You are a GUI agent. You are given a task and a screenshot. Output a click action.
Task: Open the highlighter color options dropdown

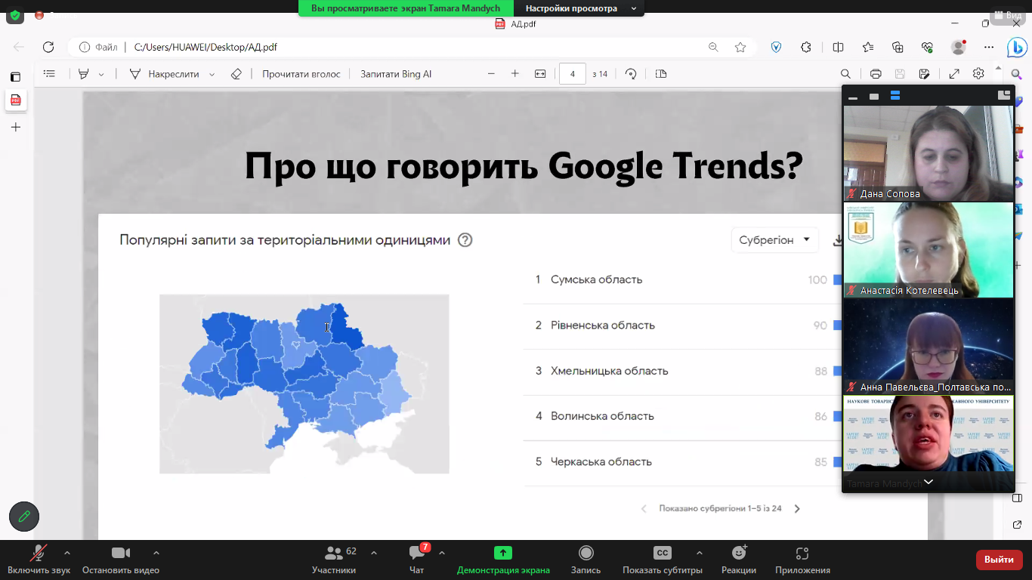coord(101,74)
